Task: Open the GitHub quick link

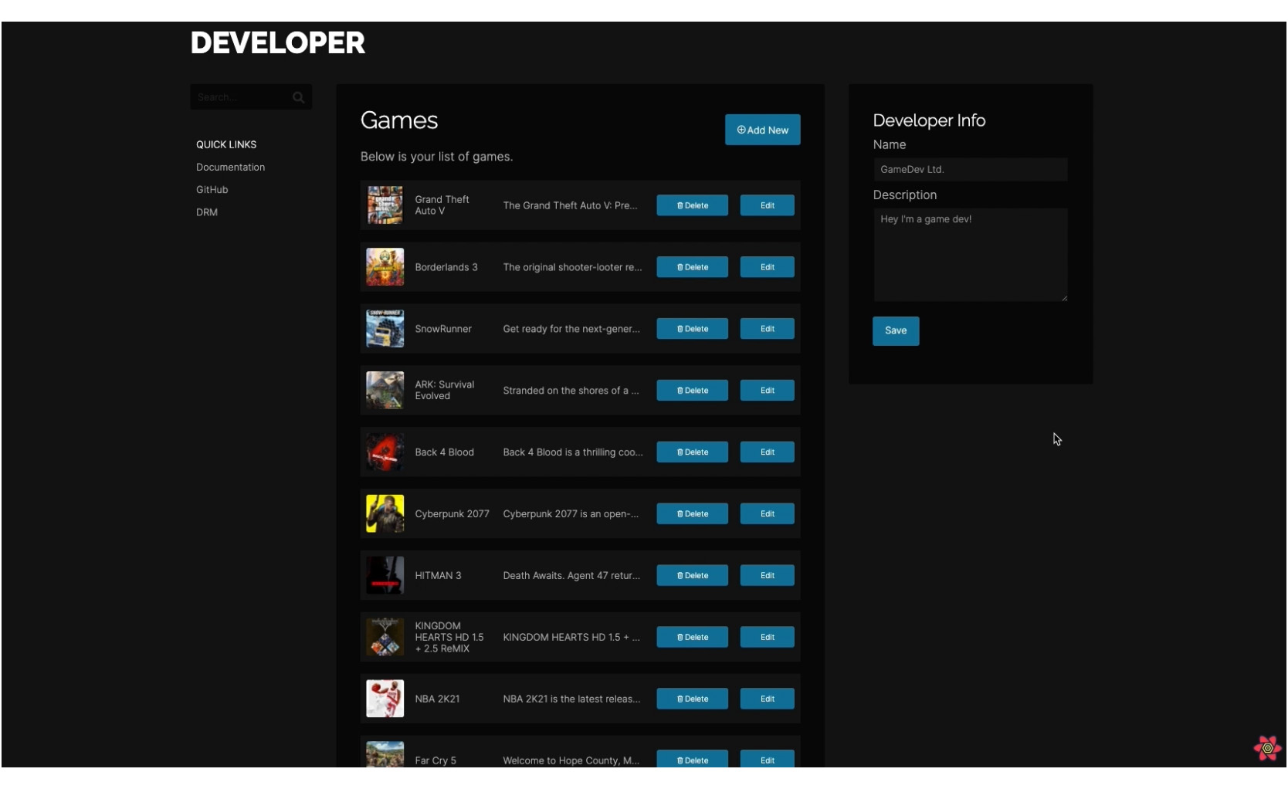Action: pyautogui.click(x=212, y=190)
